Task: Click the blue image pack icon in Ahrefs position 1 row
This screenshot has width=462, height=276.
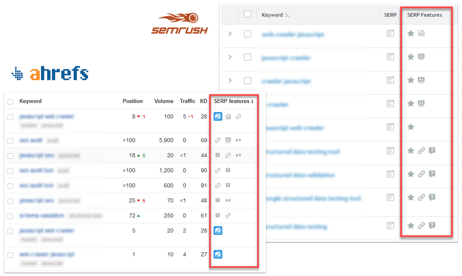Action: [x=218, y=254]
